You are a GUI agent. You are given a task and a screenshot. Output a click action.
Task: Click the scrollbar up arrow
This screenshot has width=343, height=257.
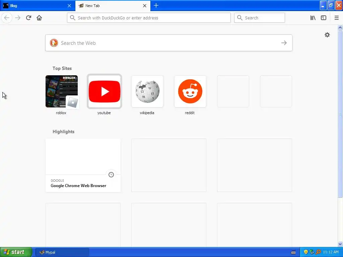(x=340, y=27)
